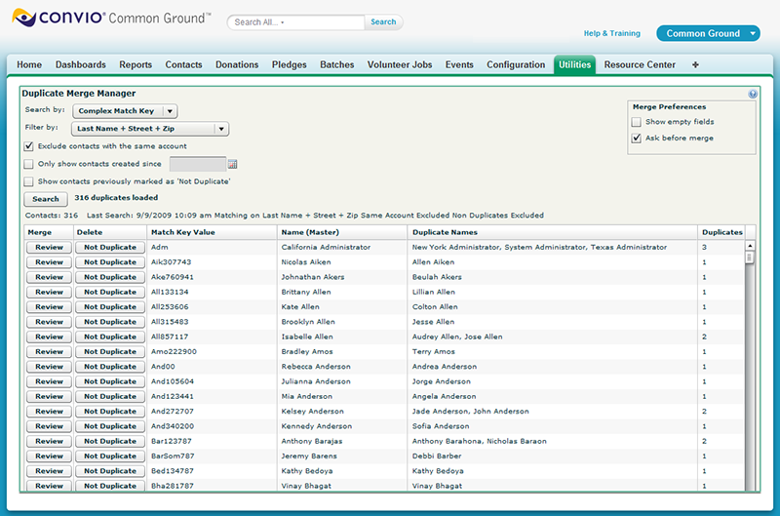Mark California Administrator row as Not Duplicate
Viewport: 780px width, 516px height.
point(109,248)
